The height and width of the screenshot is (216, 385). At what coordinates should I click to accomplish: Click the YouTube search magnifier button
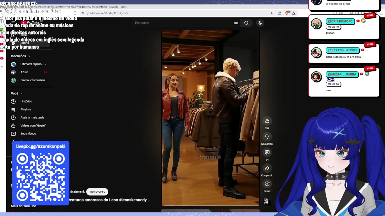coord(246,23)
